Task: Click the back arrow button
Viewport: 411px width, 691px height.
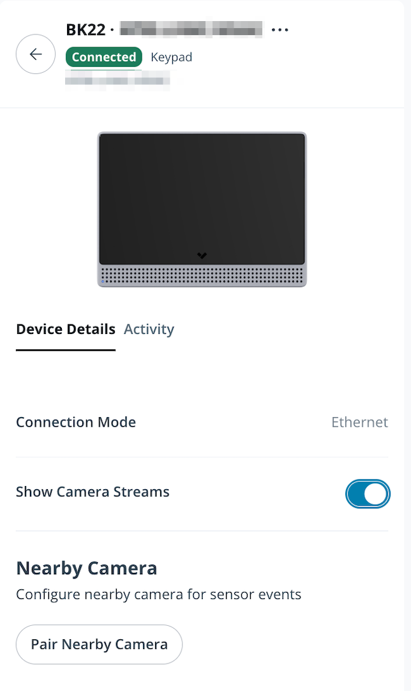Action: pyautogui.click(x=36, y=54)
